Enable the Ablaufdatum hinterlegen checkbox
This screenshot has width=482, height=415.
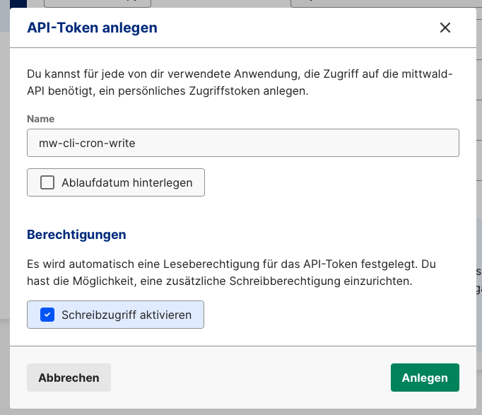47,182
